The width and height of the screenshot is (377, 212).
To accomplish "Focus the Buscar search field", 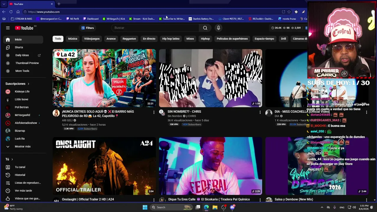I will click(x=156, y=28).
